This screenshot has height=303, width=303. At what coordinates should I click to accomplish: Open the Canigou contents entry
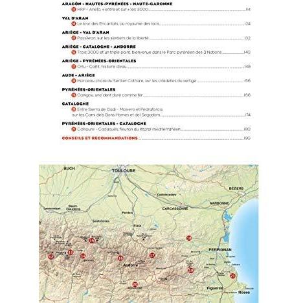(x=161, y=95)
